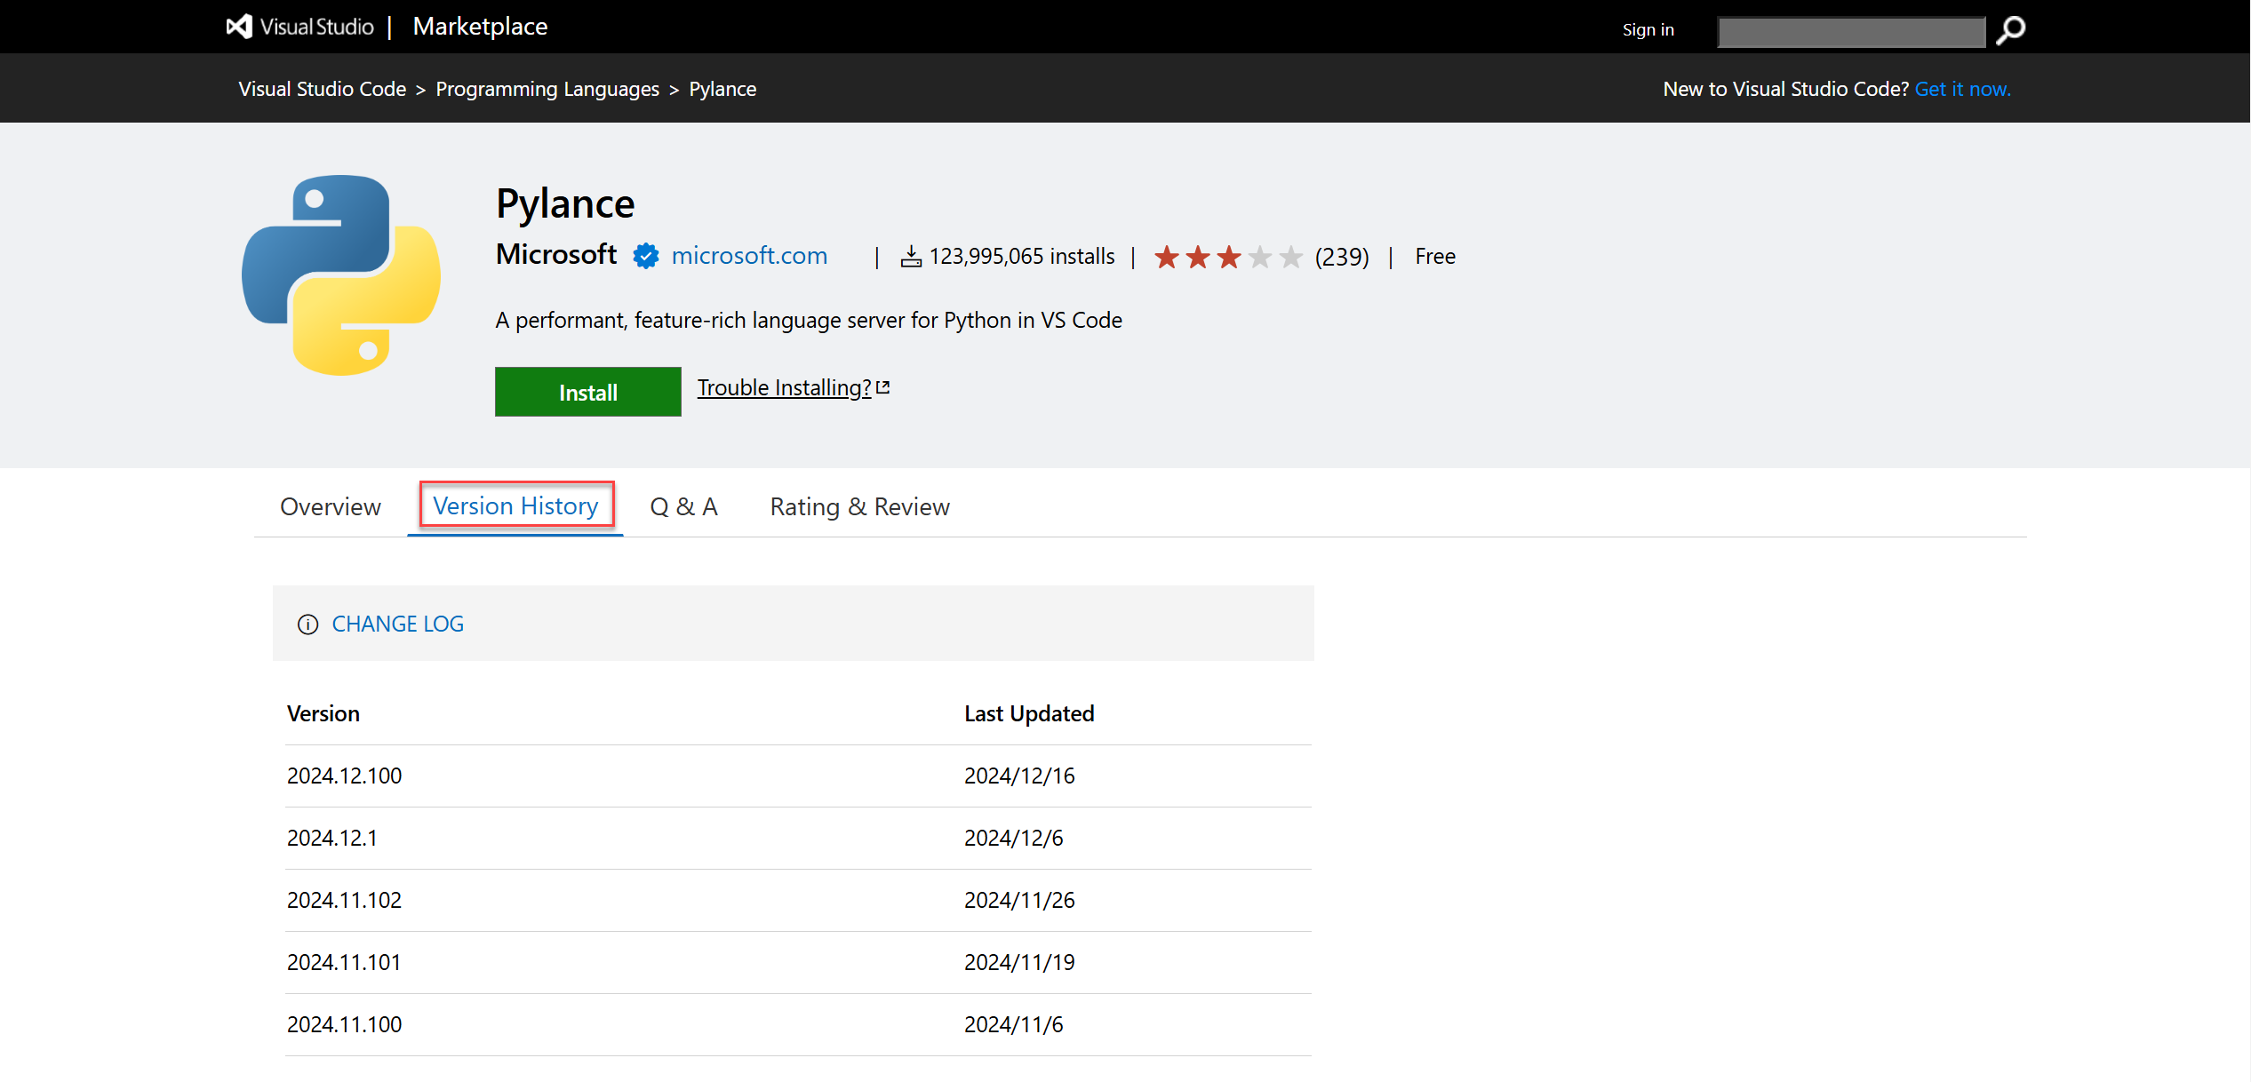
Task: Click the Pylance extension title
Action: [565, 203]
